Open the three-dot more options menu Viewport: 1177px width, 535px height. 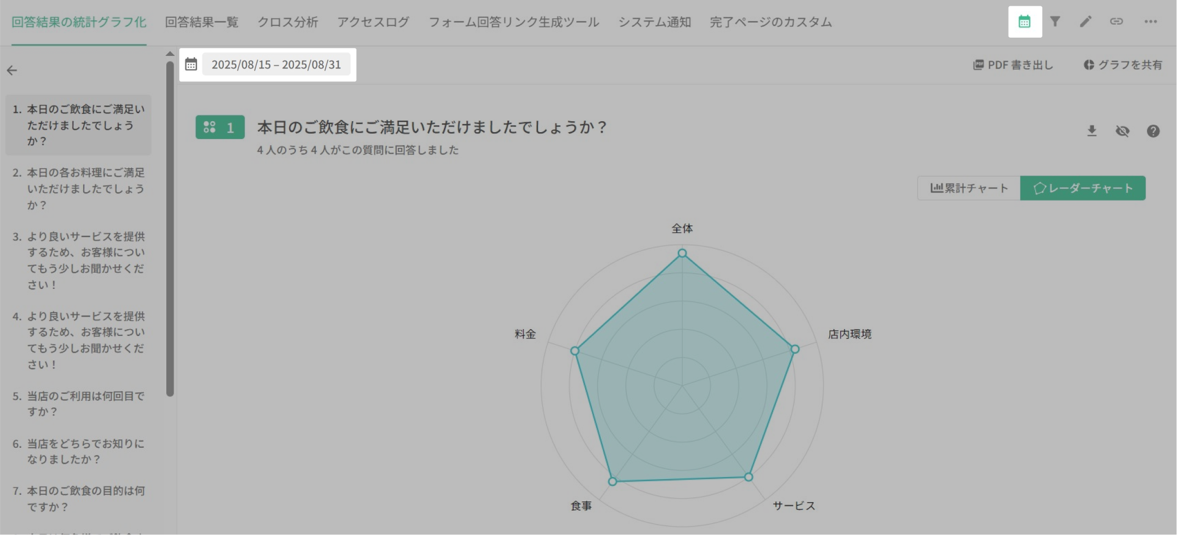pos(1150,21)
